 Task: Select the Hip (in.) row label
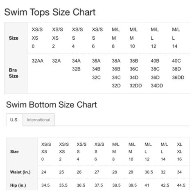(18, 185)
